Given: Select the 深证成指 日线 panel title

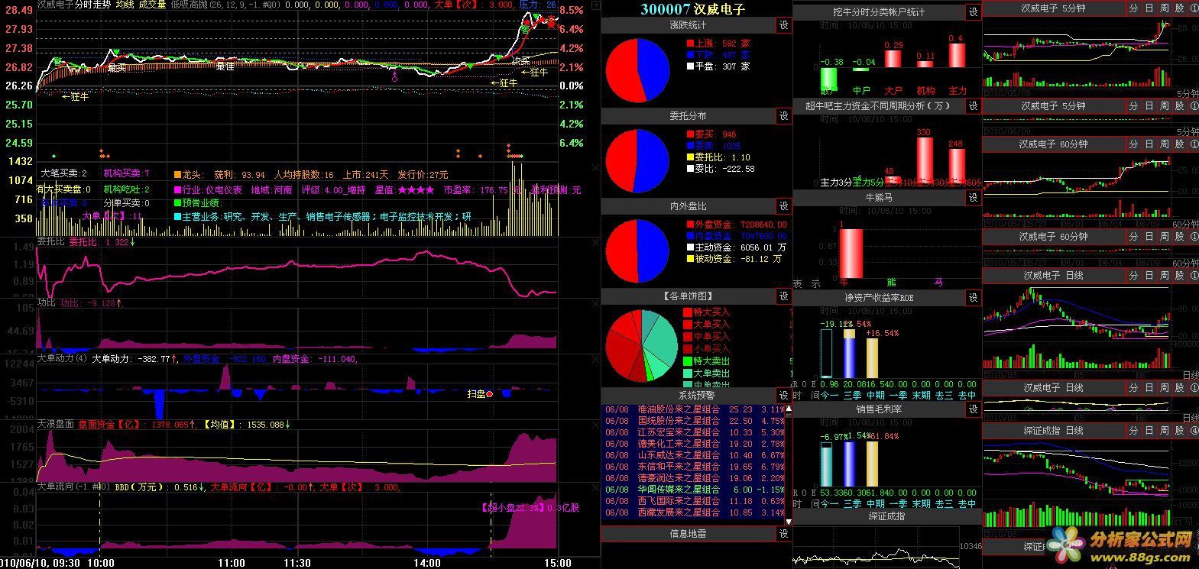Looking at the screenshot, I should click(x=1053, y=431).
